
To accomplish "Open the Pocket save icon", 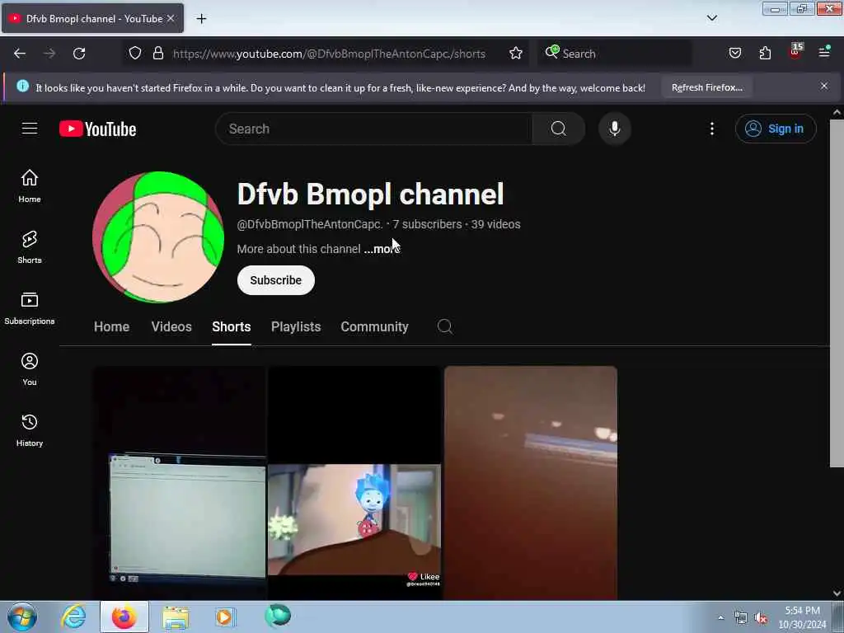I will click(734, 54).
